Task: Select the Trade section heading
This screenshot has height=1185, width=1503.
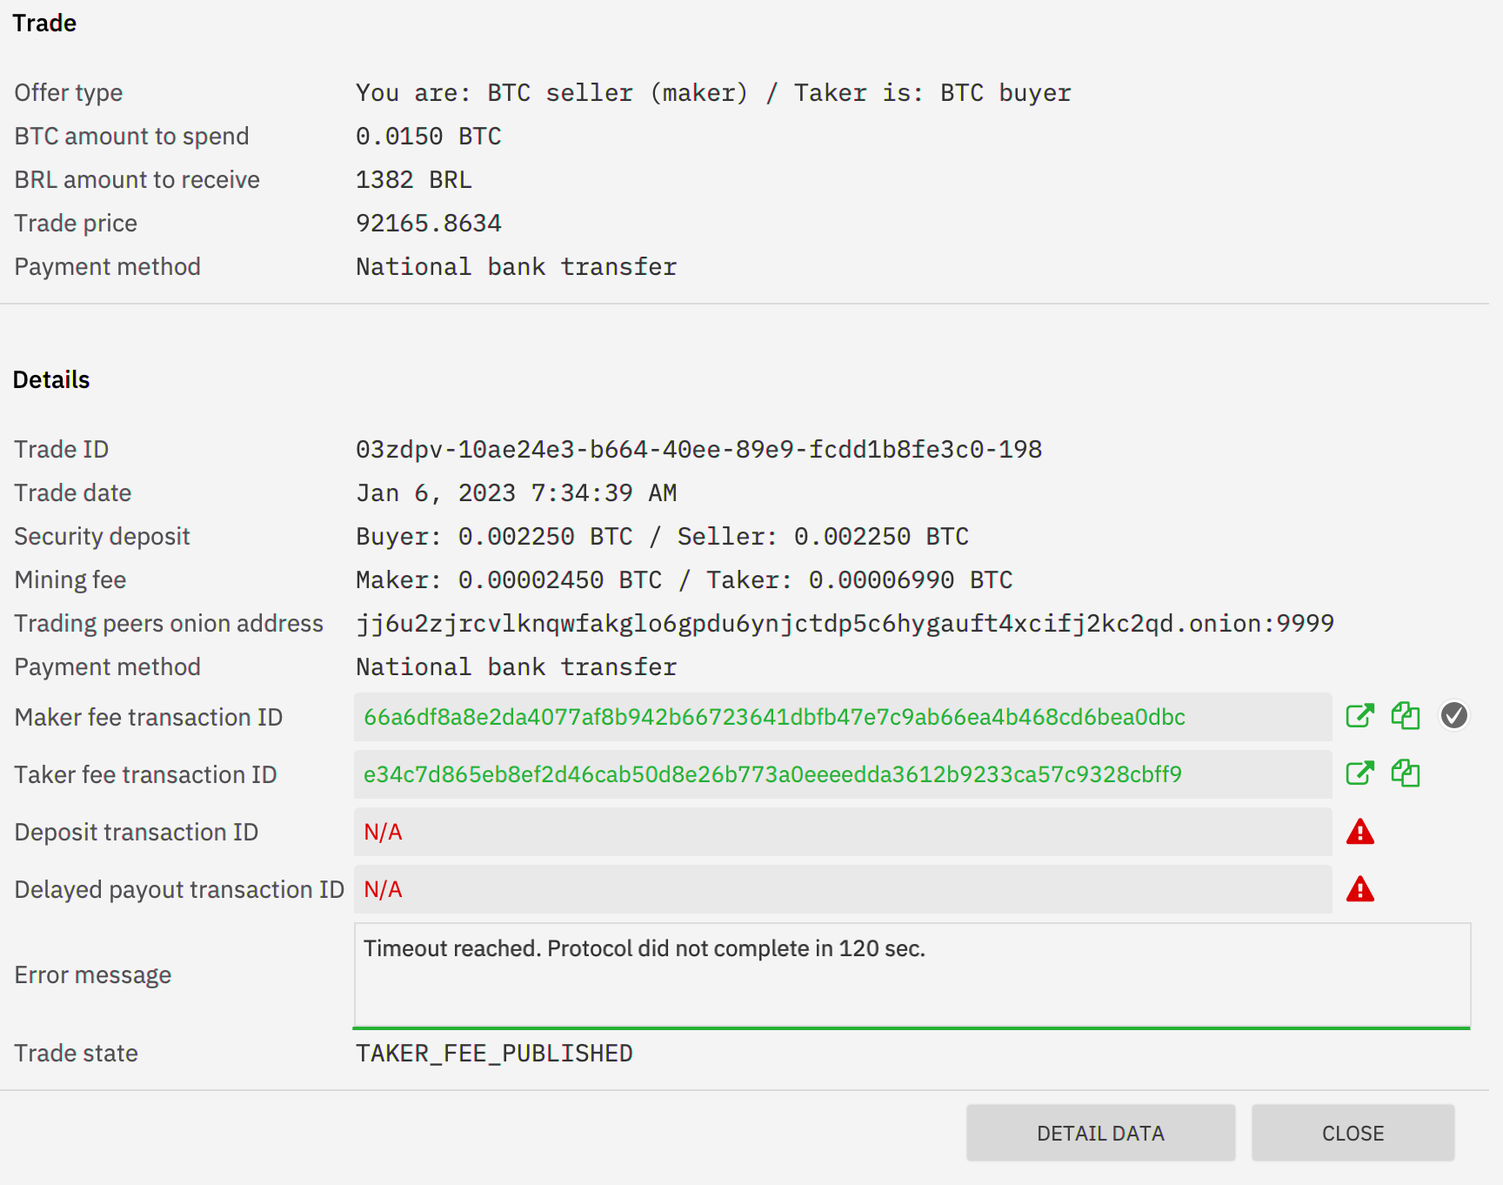Action: click(x=43, y=23)
